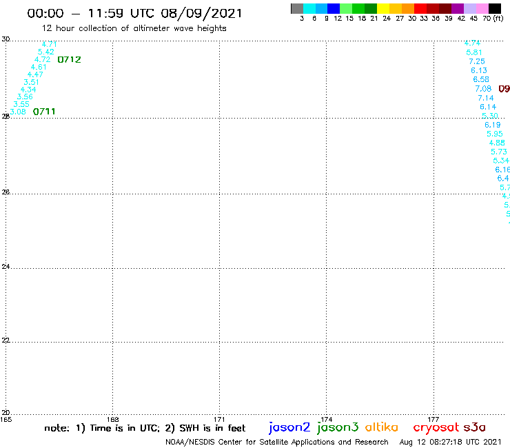Image resolution: width=510 pixels, height=448 pixels.
Task: Click longitude axis label 168
Action: [x=112, y=419]
